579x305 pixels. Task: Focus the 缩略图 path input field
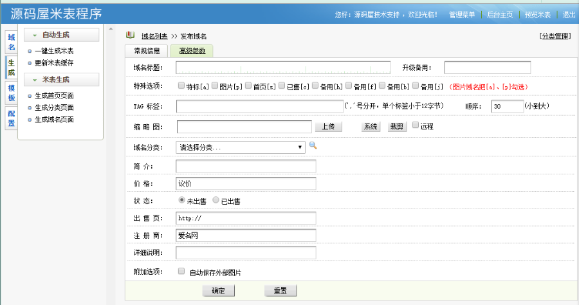[x=244, y=127]
